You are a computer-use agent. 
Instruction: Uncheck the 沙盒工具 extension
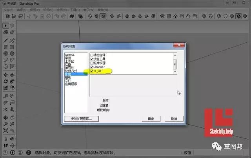91,59
